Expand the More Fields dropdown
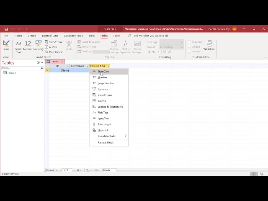The height and width of the screenshot is (201, 268). 54,52
